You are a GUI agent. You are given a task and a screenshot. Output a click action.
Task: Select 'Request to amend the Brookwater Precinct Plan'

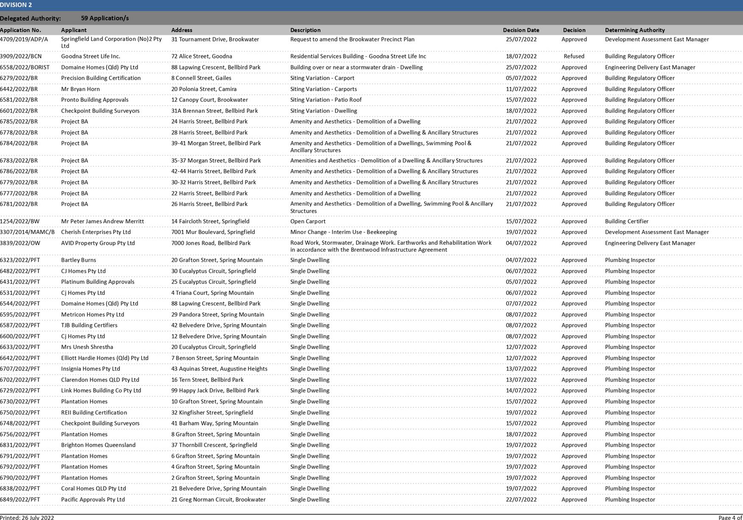point(352,39)
